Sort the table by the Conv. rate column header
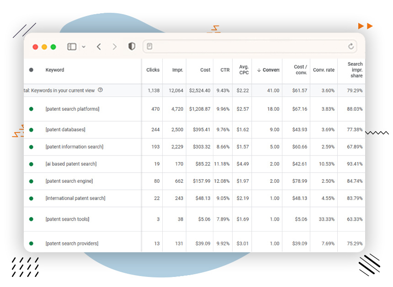The height and width of the screenshot is (287, 393). 324,70
